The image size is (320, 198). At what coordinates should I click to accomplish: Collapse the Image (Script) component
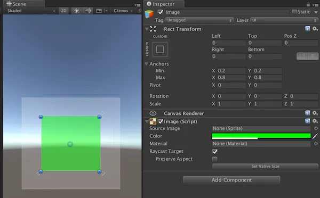[x=147, y=121]
